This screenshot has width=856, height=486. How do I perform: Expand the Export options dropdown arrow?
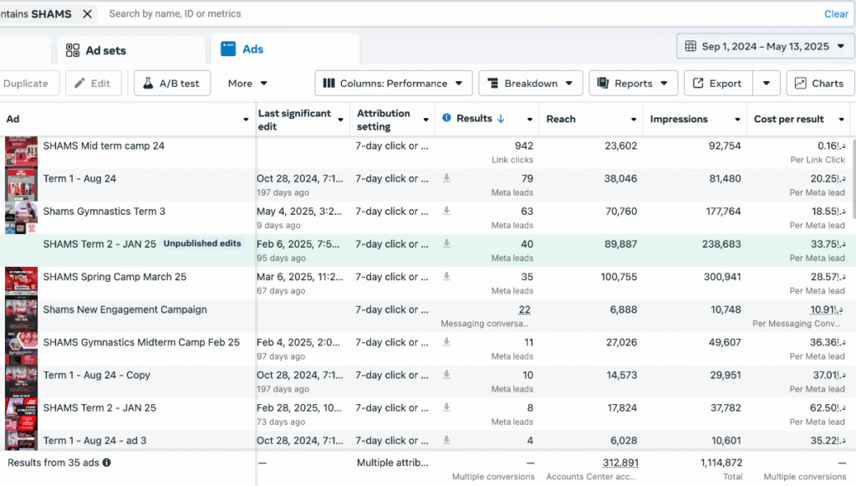point(767,84)
